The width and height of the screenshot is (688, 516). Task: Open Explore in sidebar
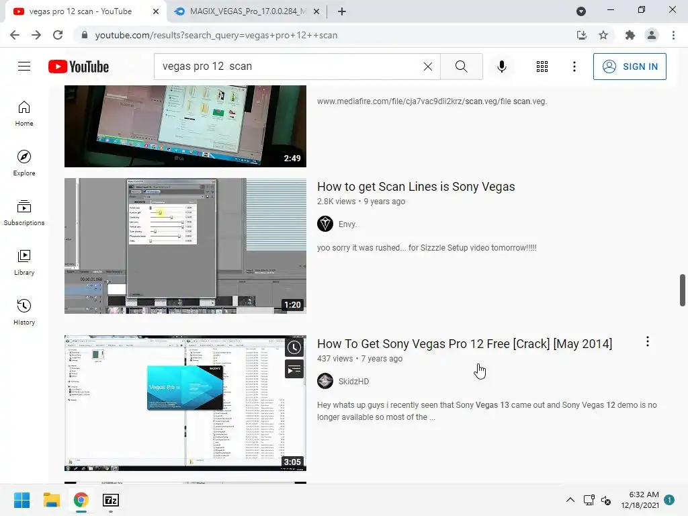[24, 163]
